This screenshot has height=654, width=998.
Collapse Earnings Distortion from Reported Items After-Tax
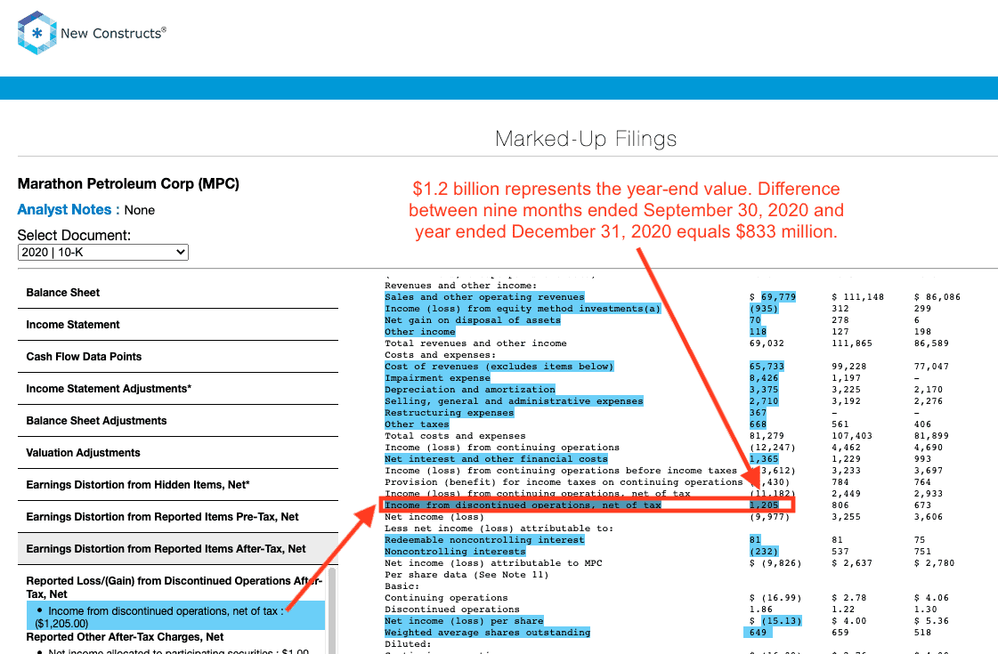(x=177, y=549)
